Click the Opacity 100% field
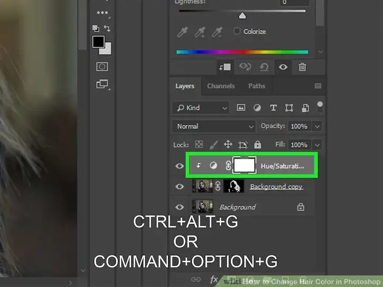The width and height of the screenshot is (383, 287). click(299, 126)
